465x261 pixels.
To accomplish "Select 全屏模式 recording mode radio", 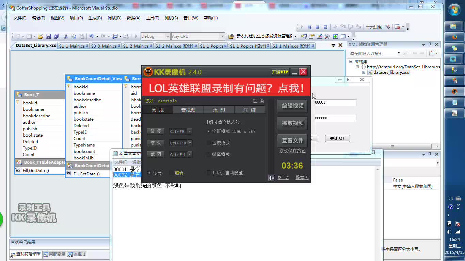I will tap(208, 132).
